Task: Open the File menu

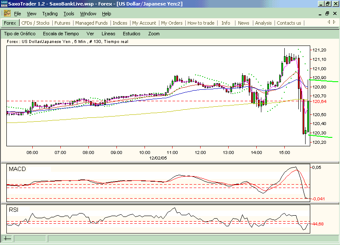Action: click(17, 14)
